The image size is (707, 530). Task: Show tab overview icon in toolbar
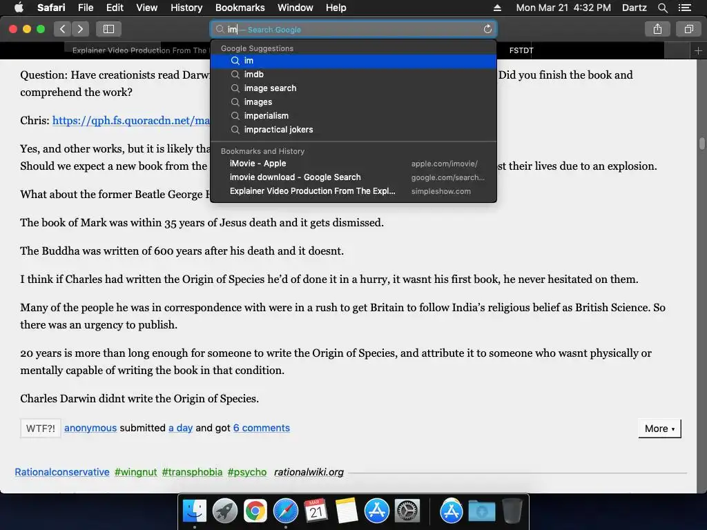pyautogui.click(x=688, y=29)
